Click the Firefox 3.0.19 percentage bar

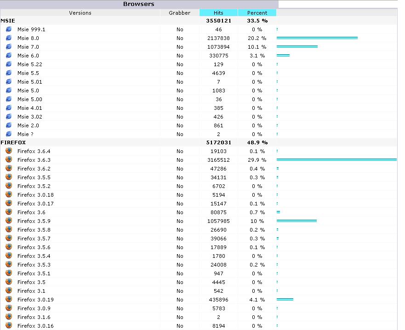click(285, 300)
